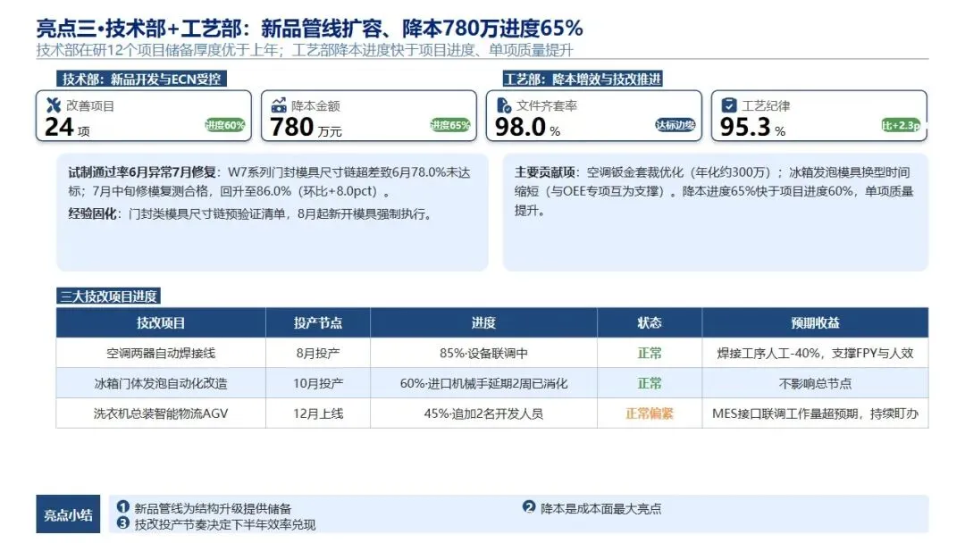Screen dimensions: 965x543
Task: Click the text 降本是成本面最大亮点
Action: pos(600,508)
